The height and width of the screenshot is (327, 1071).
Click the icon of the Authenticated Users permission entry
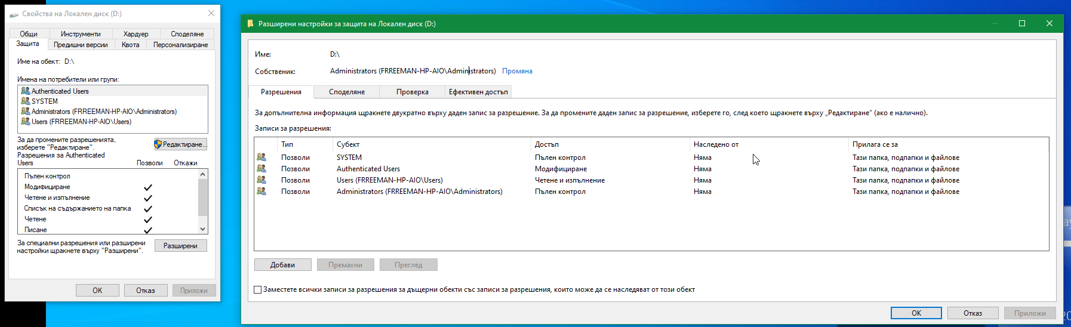tap(261, 169)
